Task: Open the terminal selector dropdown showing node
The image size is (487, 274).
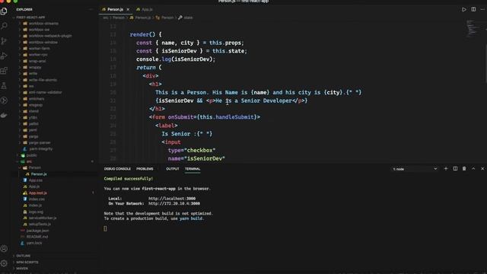Action: point(415,169)
